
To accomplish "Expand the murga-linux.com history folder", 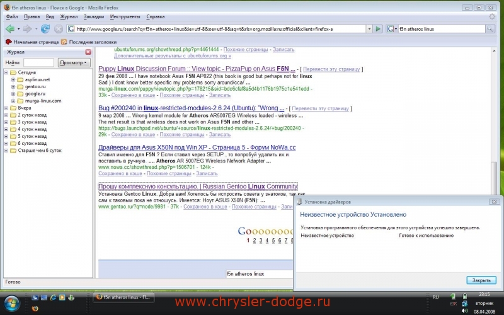I will [x=13, y=101].
